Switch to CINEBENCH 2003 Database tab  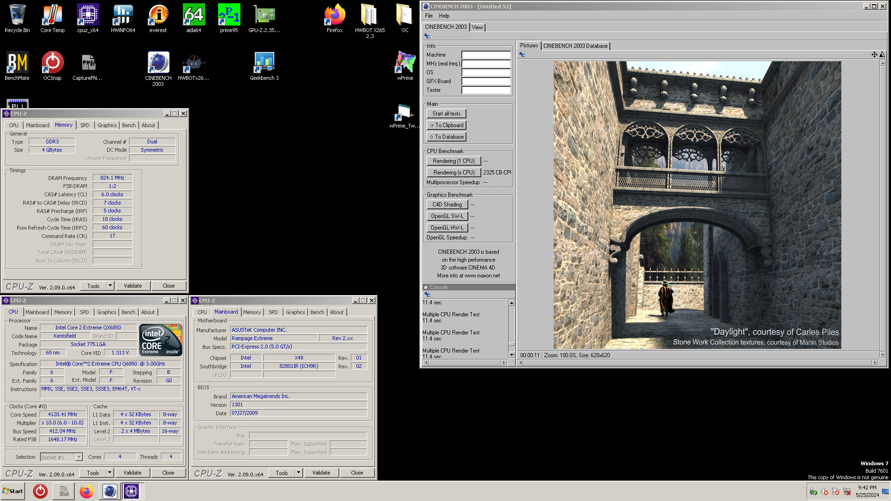click(575, 46)
